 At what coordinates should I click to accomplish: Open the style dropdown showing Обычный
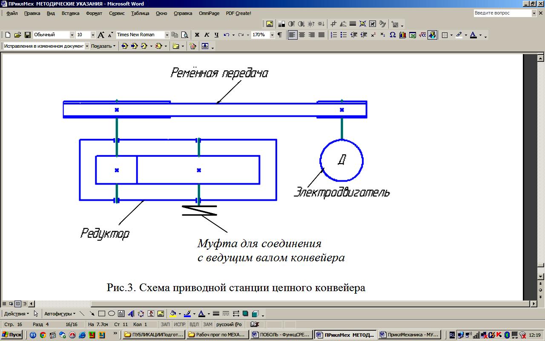click(x=72, y=35)
